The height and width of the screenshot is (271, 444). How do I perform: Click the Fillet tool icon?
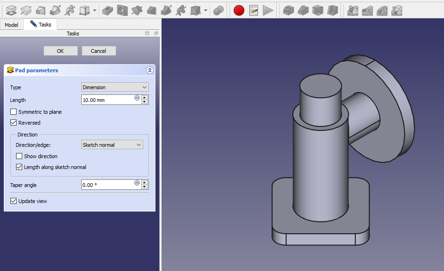289,10
